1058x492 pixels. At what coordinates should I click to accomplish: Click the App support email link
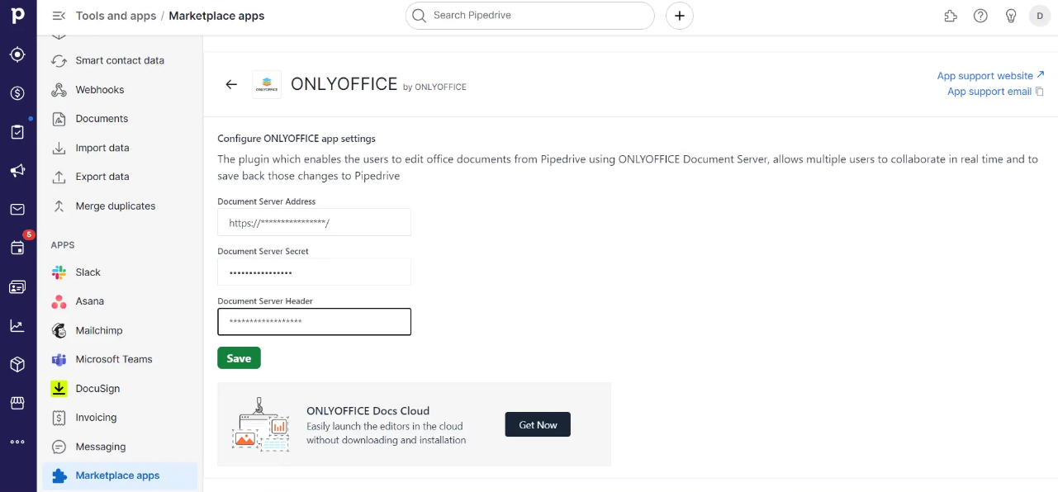[x=989, y=92]
